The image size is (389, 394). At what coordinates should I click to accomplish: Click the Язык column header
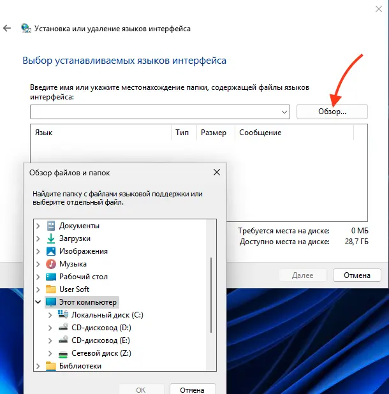click(44, 133)
